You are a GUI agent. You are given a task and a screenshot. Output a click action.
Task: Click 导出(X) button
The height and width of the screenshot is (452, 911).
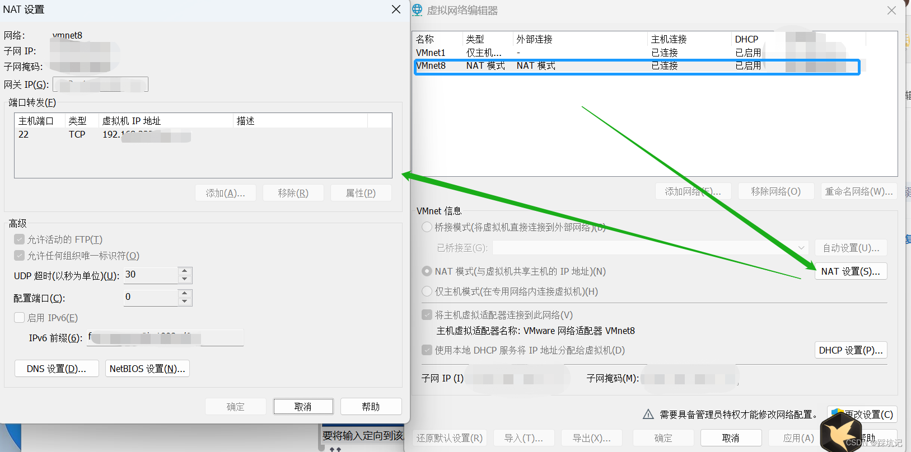(592, 438)
